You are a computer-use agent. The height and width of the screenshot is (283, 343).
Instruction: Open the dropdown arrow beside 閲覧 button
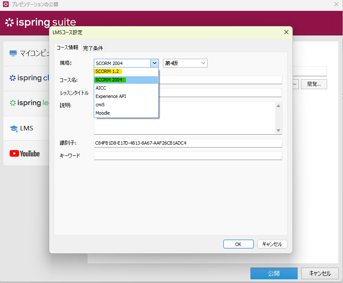pos(295,84)
